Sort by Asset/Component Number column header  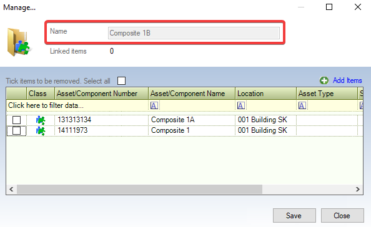point(102,94)
